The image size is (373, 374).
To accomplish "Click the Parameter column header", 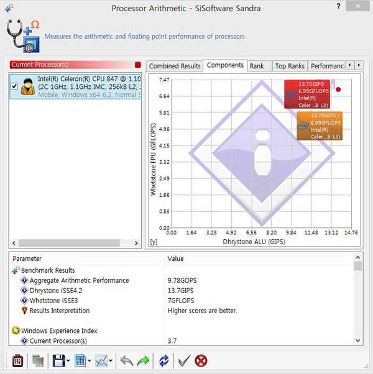I will (x=86, y=258).
